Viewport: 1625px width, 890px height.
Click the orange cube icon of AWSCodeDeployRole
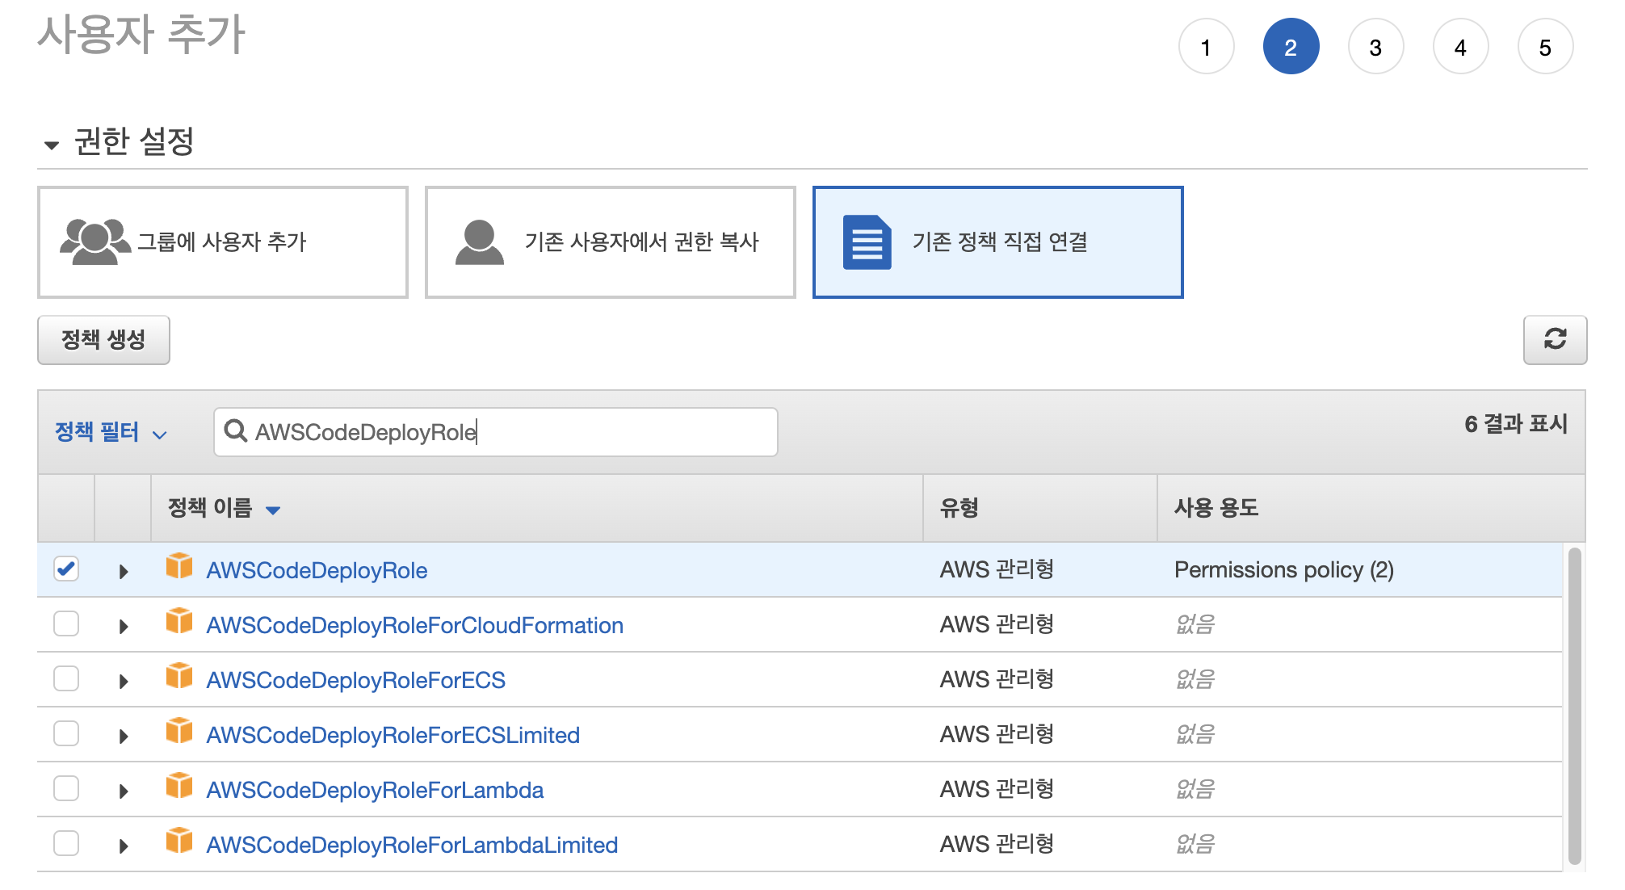point(178,567)
